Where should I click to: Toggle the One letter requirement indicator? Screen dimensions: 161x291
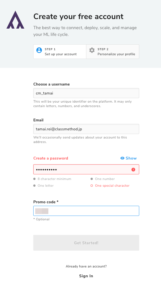[34, 186]
